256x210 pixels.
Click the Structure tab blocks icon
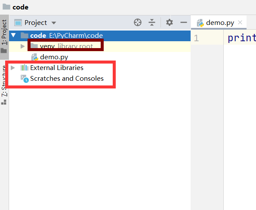(4, 102)
